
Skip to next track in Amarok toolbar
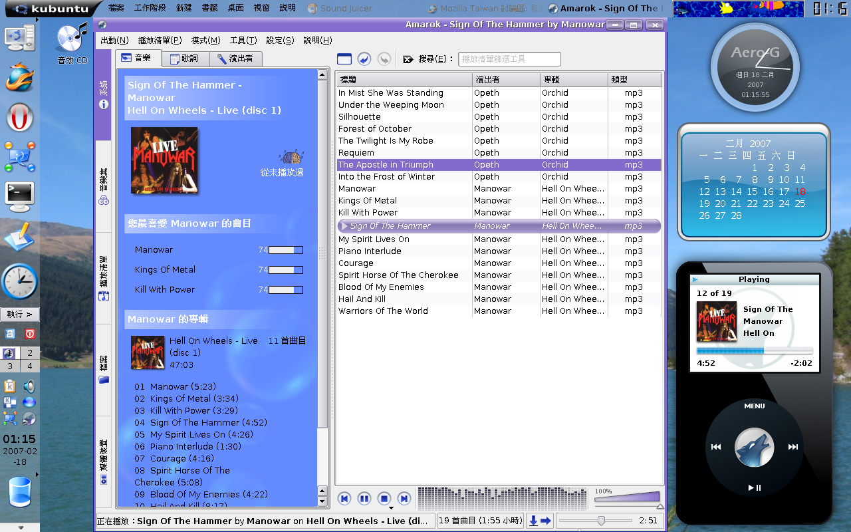tap(404, 499)
